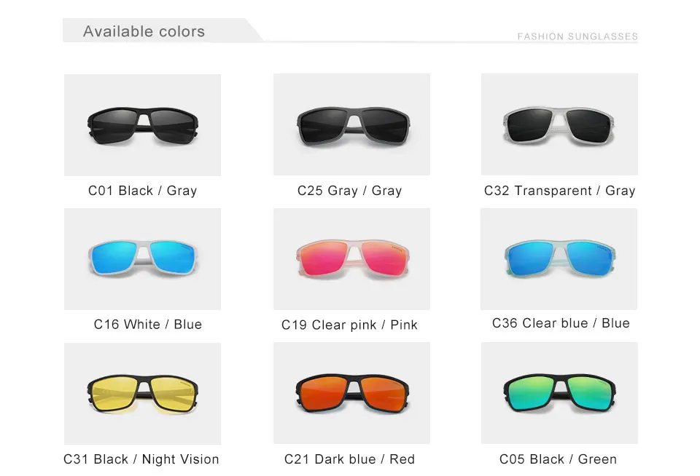Screen dimensions: 700x476
Task: Click the 'C31 Black / Night Vision' caption
Action: pos(141,459)
